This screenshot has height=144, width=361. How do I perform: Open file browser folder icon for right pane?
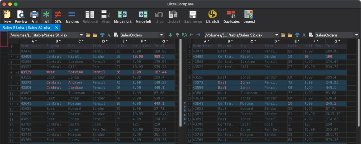(283, 35)
